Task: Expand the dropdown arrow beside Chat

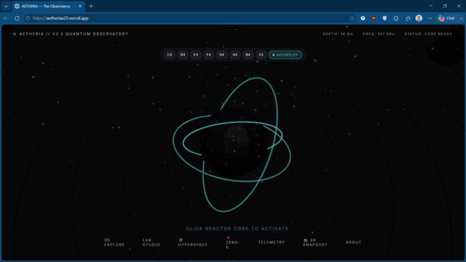Action: point(461,18)
